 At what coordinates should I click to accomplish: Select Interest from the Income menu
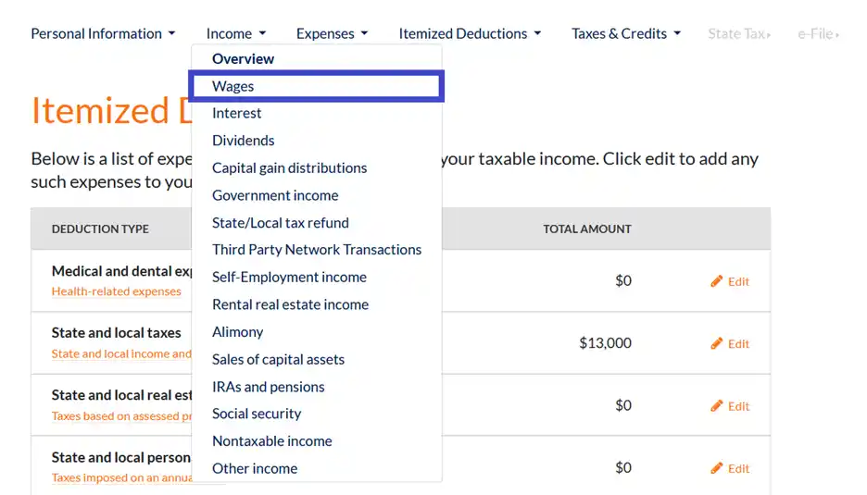tap(237, 113)
